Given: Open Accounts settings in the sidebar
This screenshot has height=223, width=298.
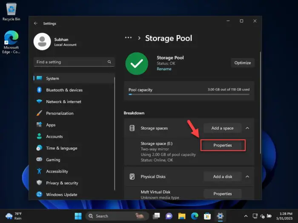Looking at the screenshot, I should click(x=74, y=136).
